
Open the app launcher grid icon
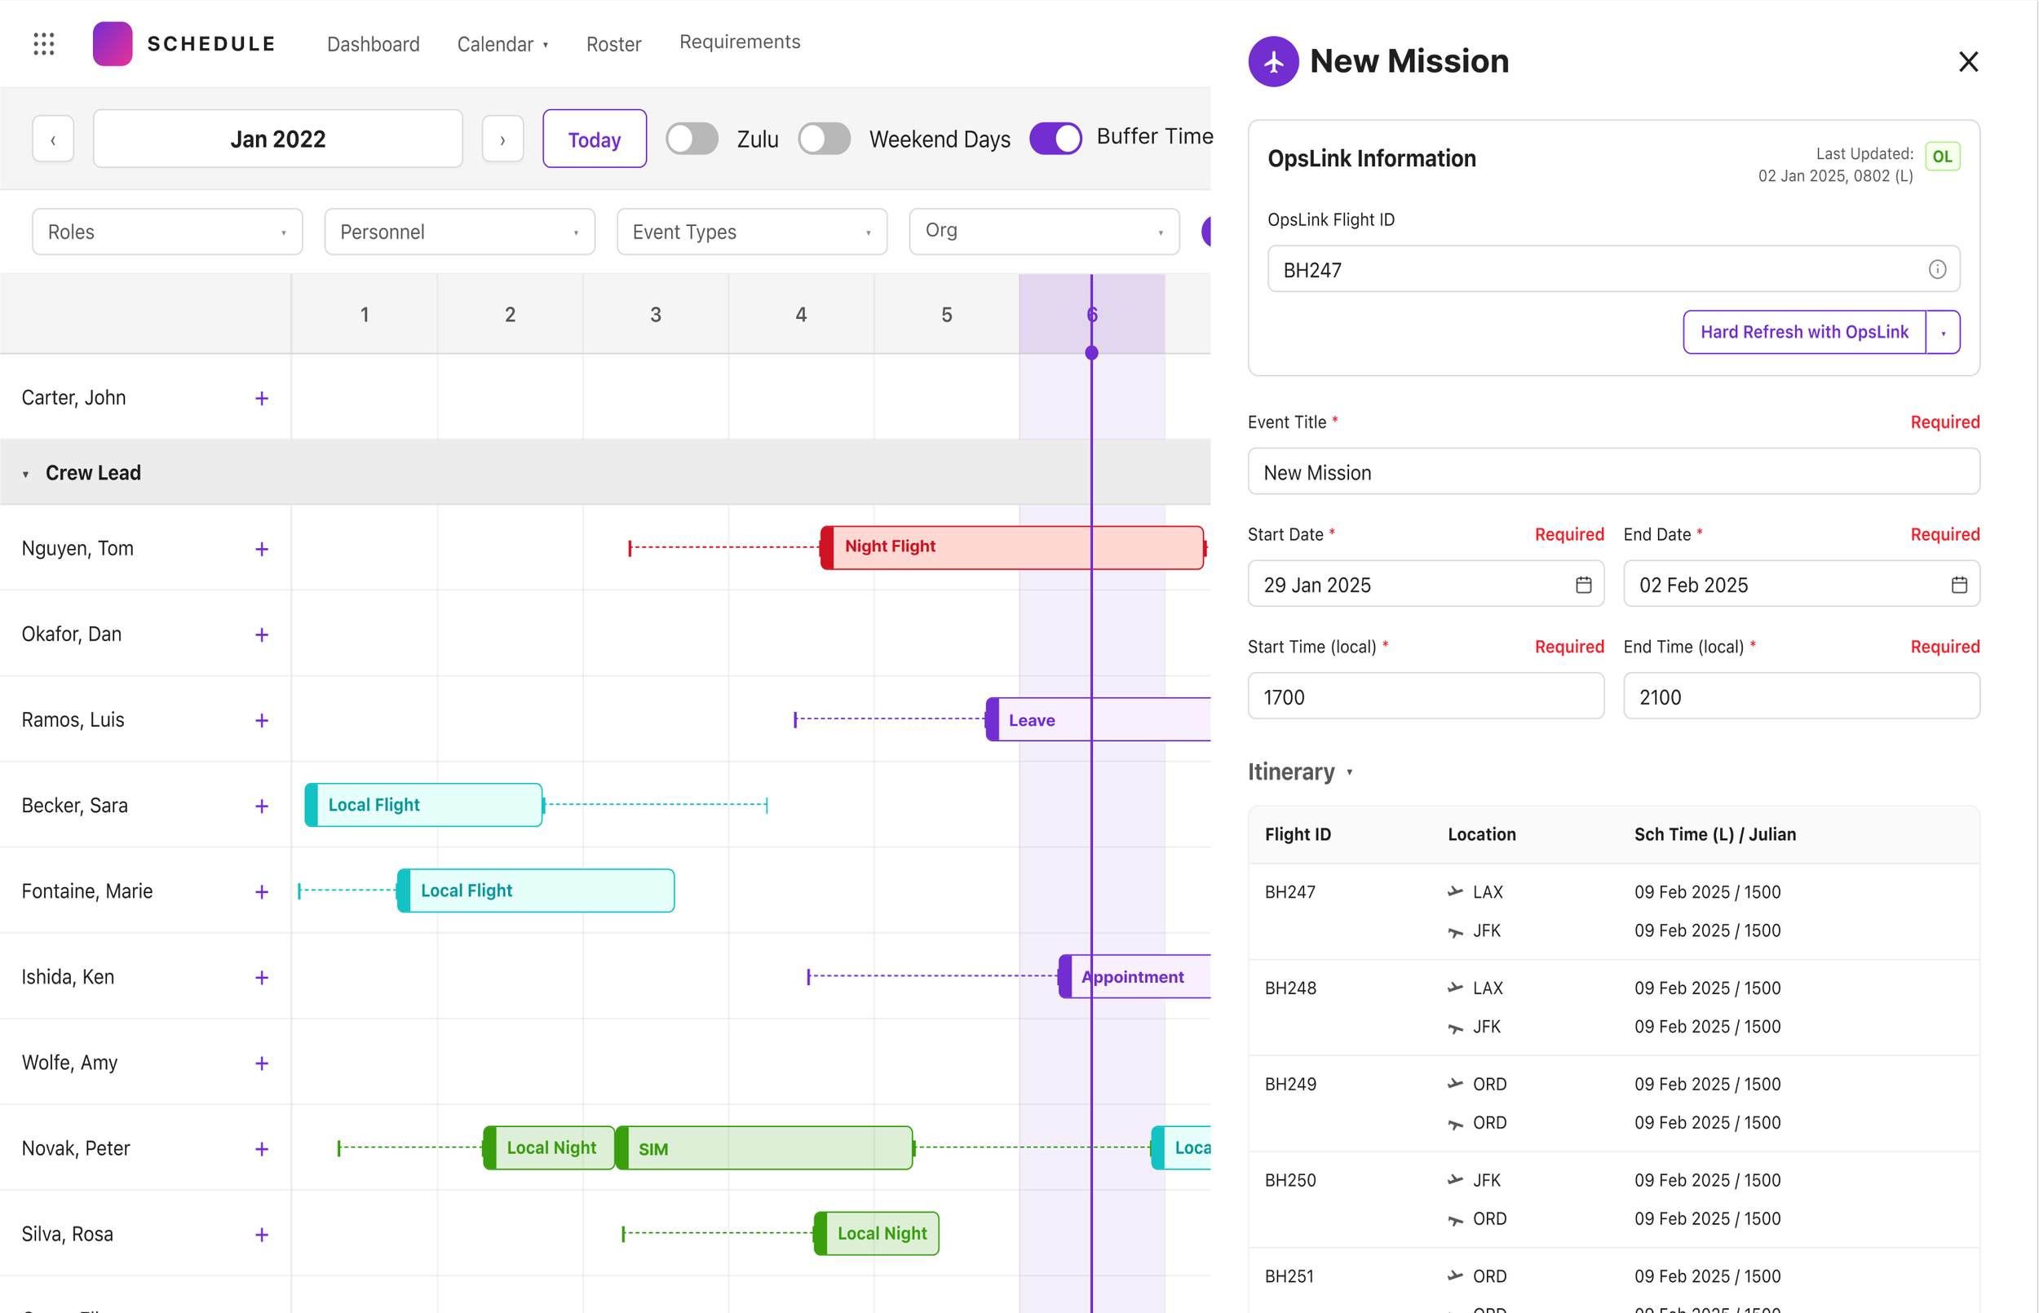(x=43, y=43)
